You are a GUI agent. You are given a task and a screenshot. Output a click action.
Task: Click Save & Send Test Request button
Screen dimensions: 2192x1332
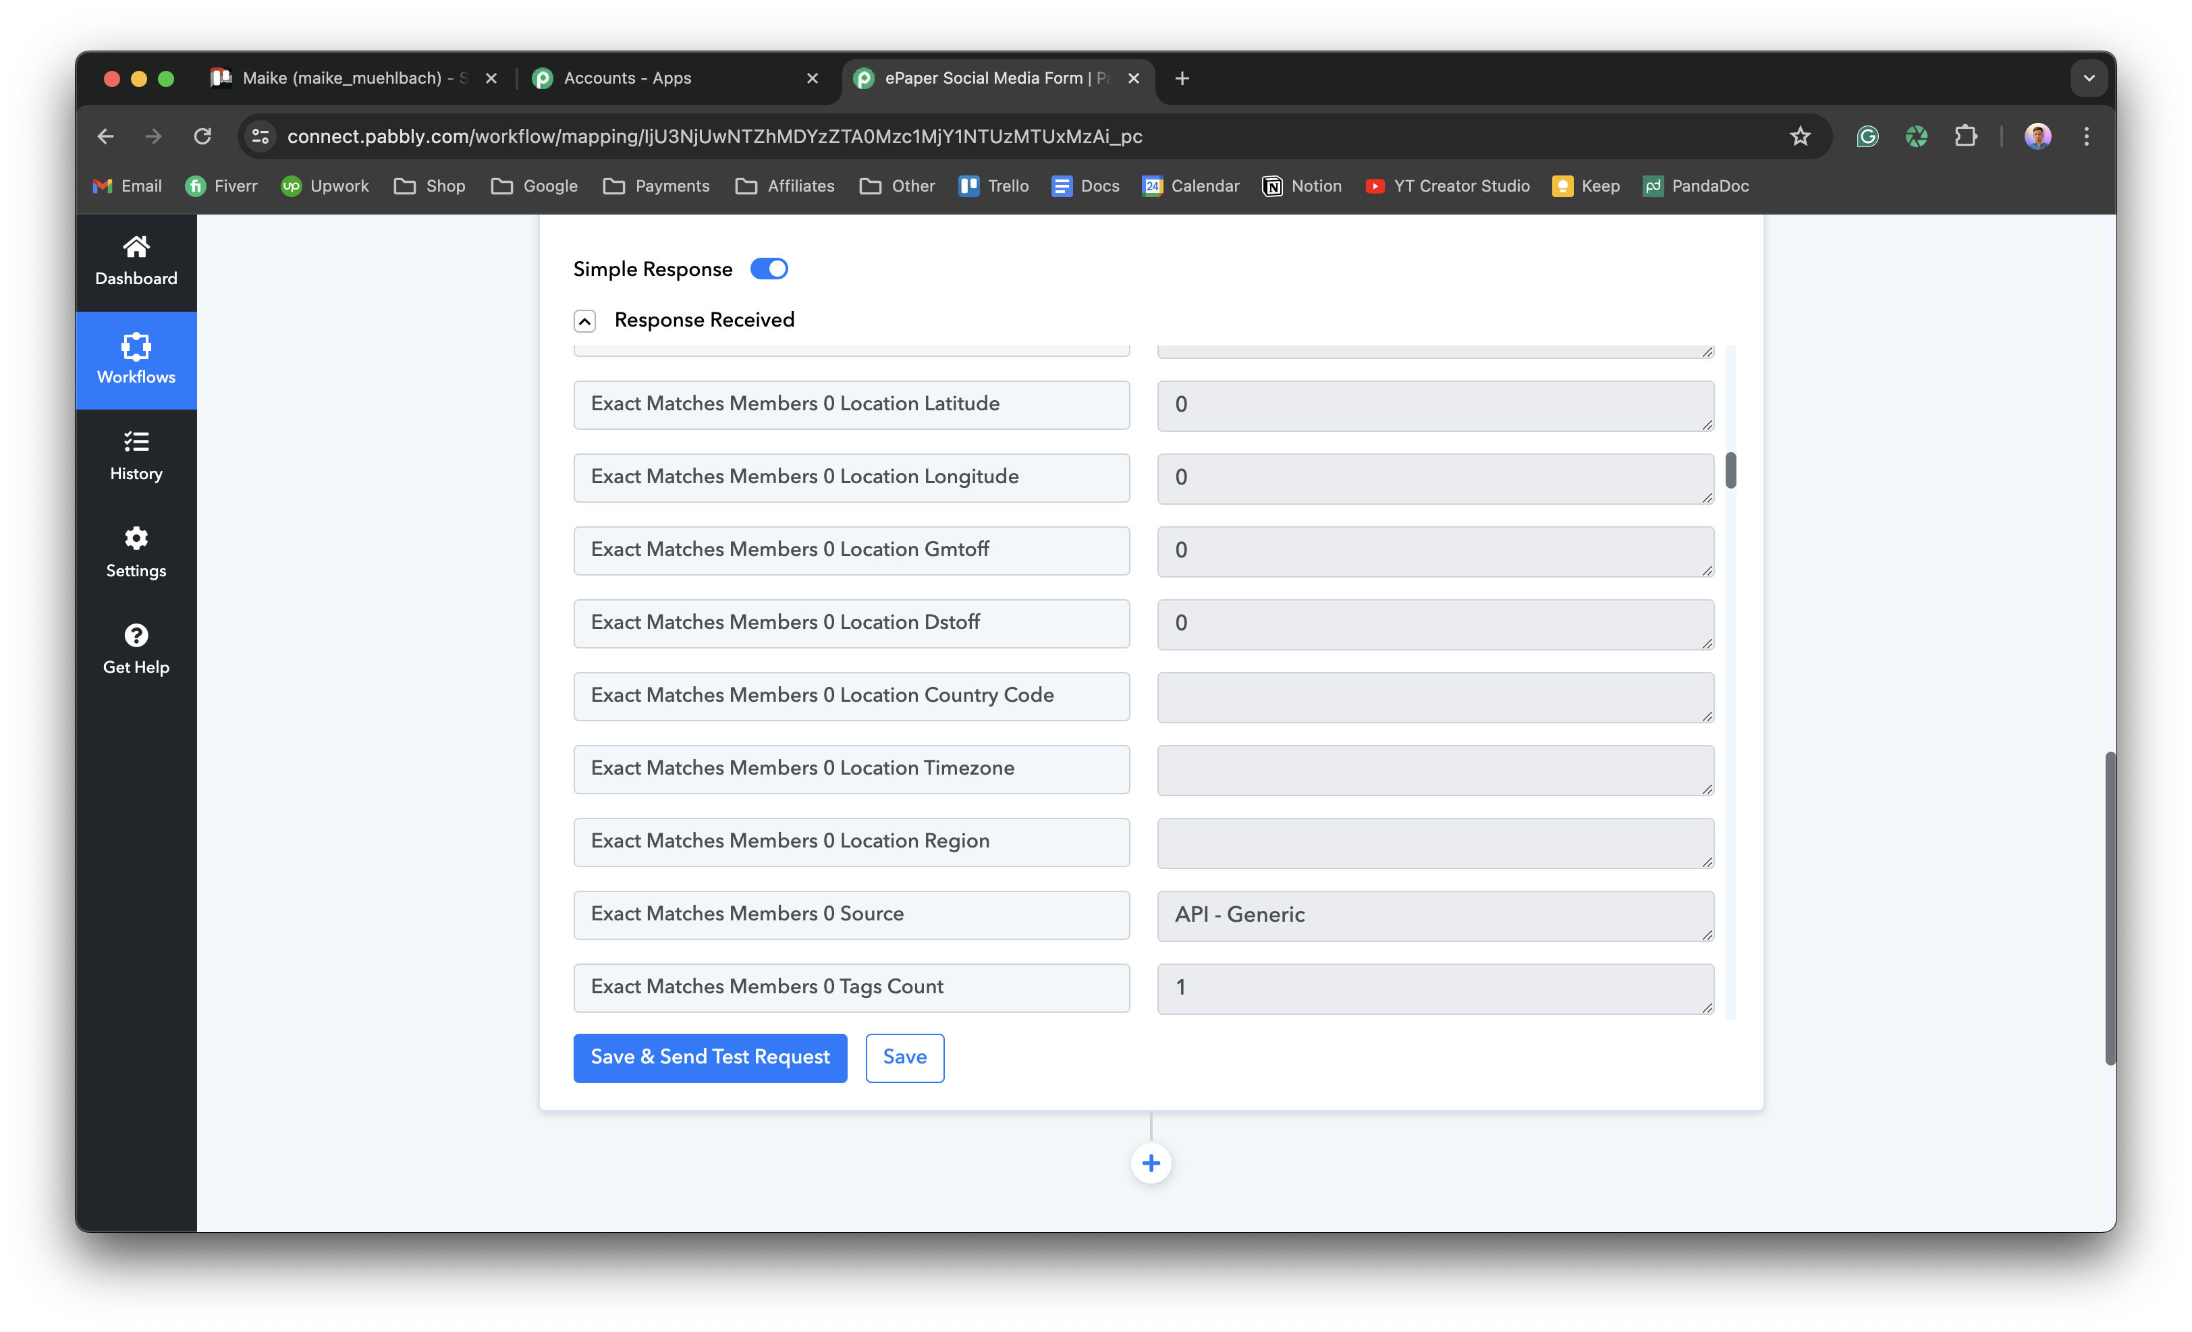710,1057
